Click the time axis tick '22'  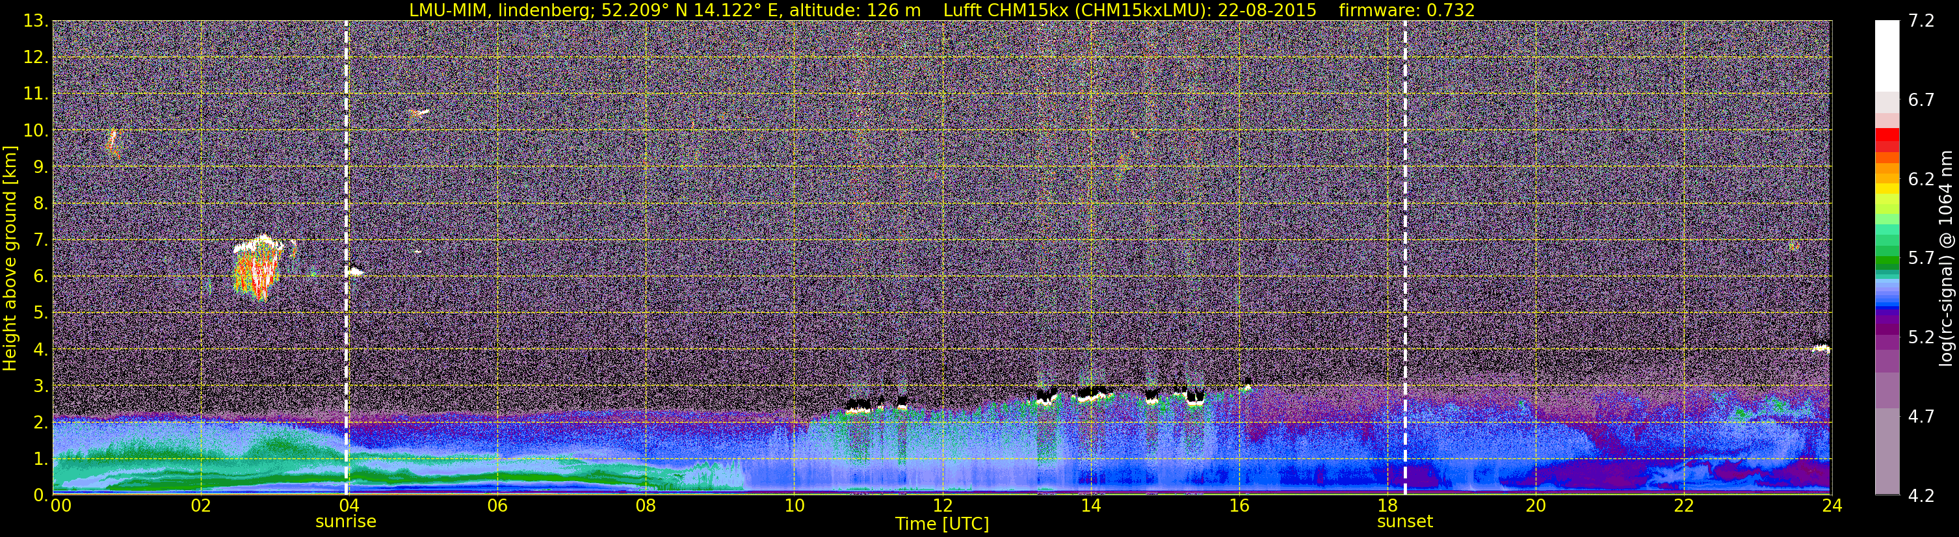coord(1684,506)
